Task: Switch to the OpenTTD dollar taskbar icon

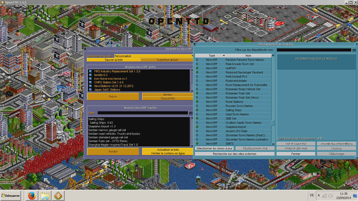Action: 58,195
